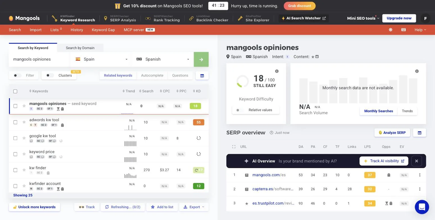
Task: Star the 'keyword price' keyword
Action: point(24,154)
